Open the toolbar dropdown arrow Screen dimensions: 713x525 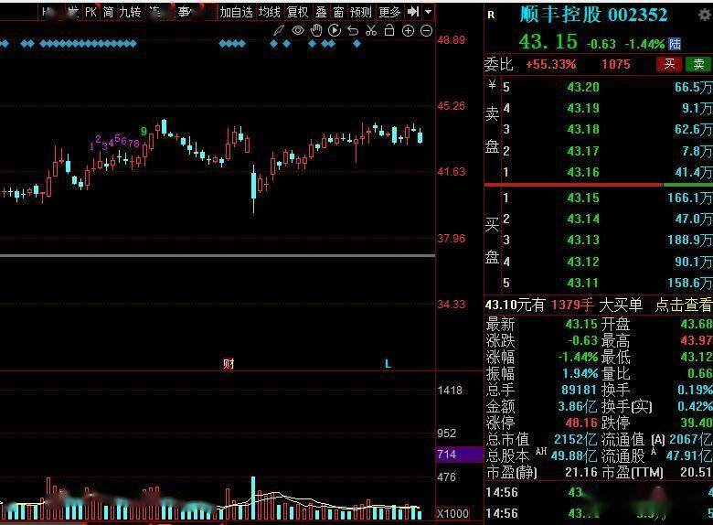click(x=429, y=12)
